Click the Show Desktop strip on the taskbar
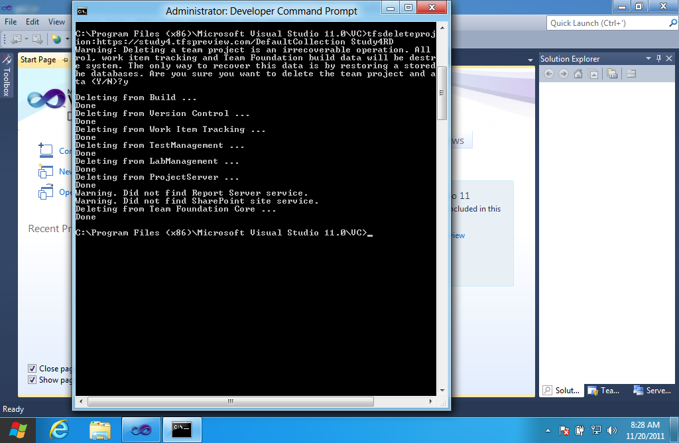 click(x=674, y=430)
